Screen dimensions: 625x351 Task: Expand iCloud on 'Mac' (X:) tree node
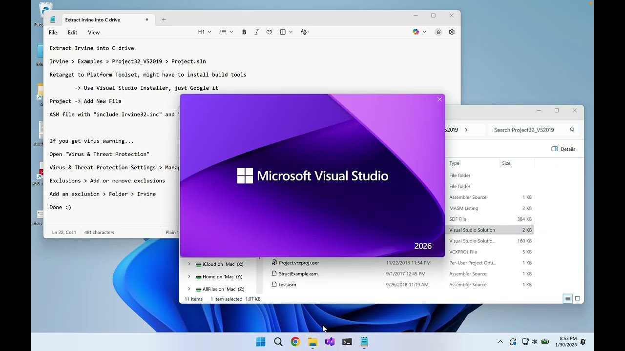pos(189,264)
